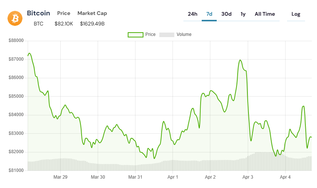Toggle Volume series via gray legend box
The width and height of the screenshot is (317, 188).
tap(167, 34)
